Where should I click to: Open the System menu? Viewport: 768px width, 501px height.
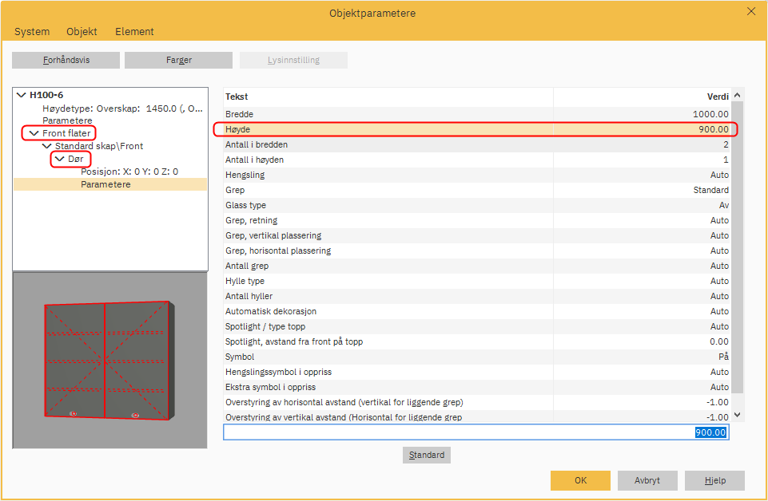(32, 32)
